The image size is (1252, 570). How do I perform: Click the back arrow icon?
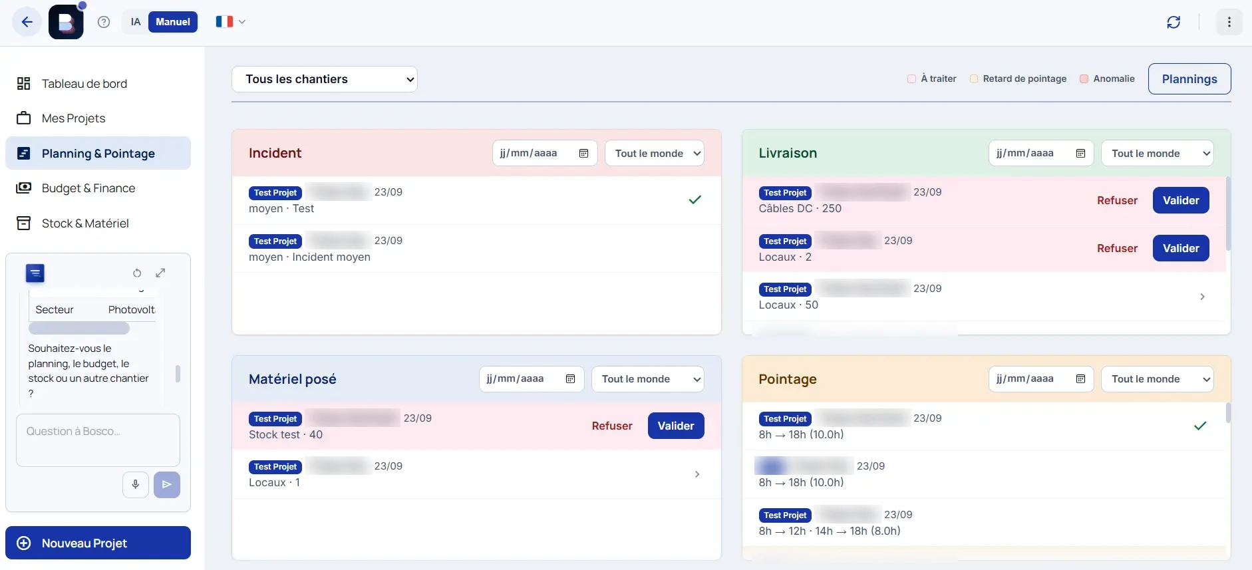tap(27, 22)
